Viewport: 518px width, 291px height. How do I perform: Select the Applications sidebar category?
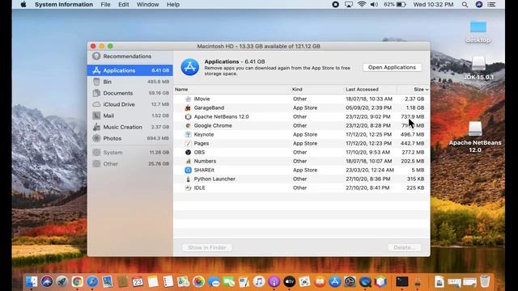[x=129, y=70]
